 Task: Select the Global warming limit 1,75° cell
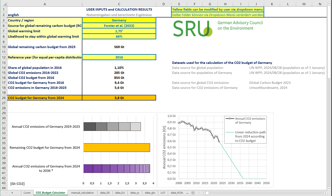tap(119, 31)
